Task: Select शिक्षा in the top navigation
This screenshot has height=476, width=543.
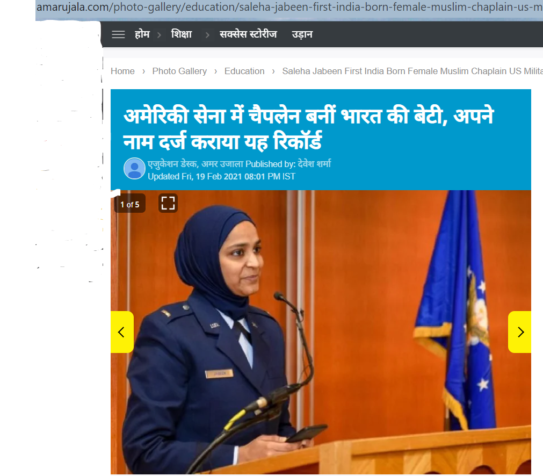Action: point(182,35)
